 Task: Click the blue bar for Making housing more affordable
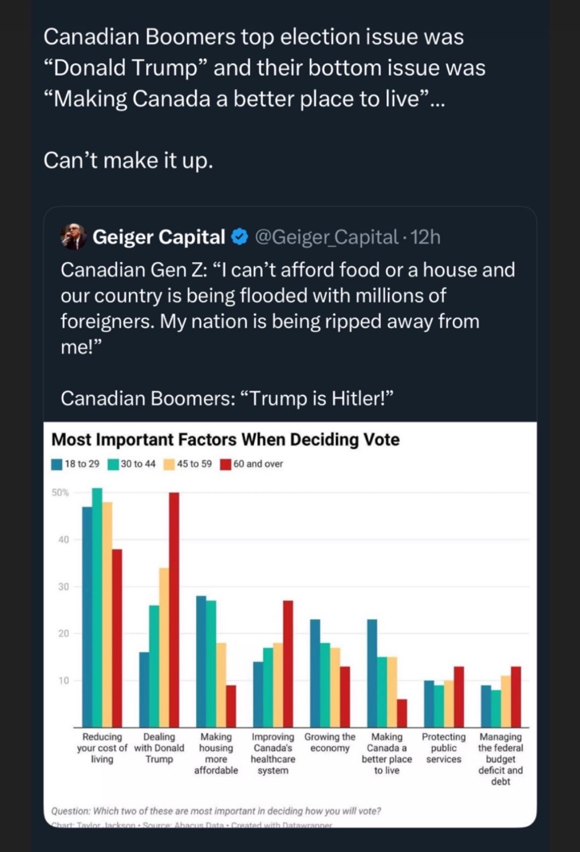coord(201,661)
